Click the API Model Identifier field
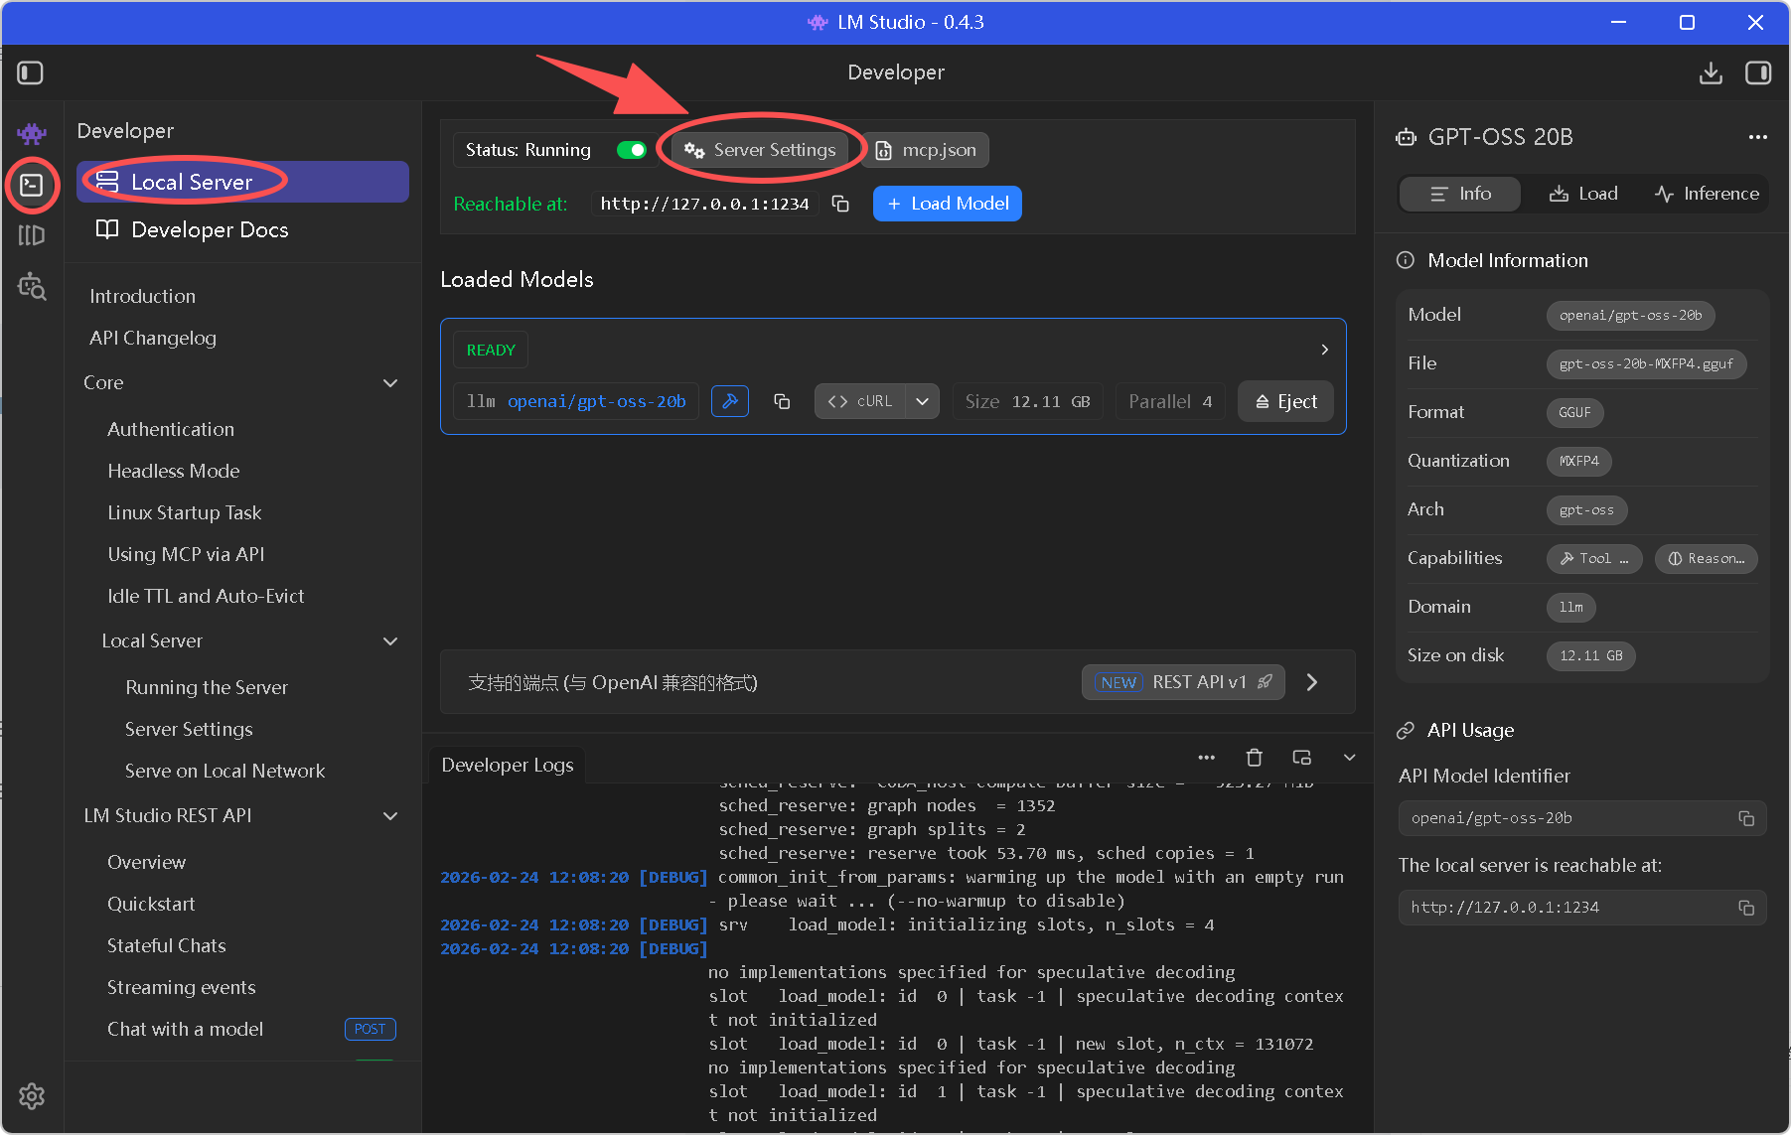1791x1135 pixels. tap(1581, 818)
